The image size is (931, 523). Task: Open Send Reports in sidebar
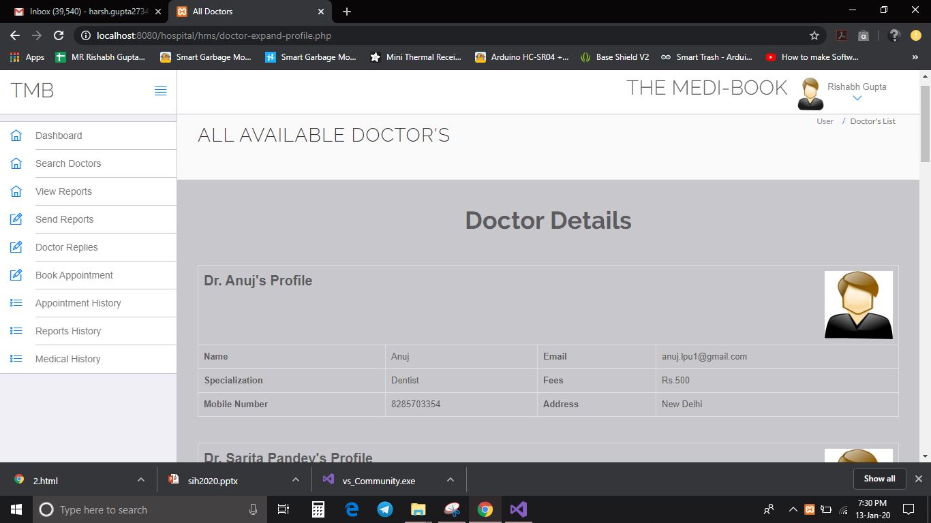[x=64, y=219]
